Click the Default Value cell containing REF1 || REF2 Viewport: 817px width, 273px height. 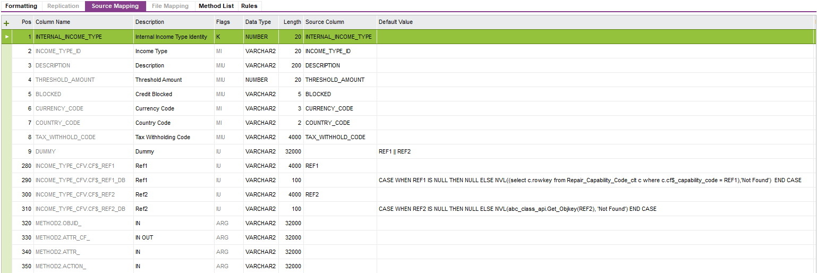395,152
